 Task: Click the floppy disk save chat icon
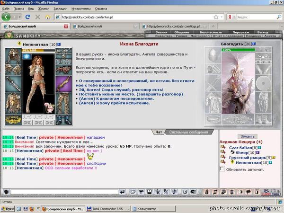(150, 192)
